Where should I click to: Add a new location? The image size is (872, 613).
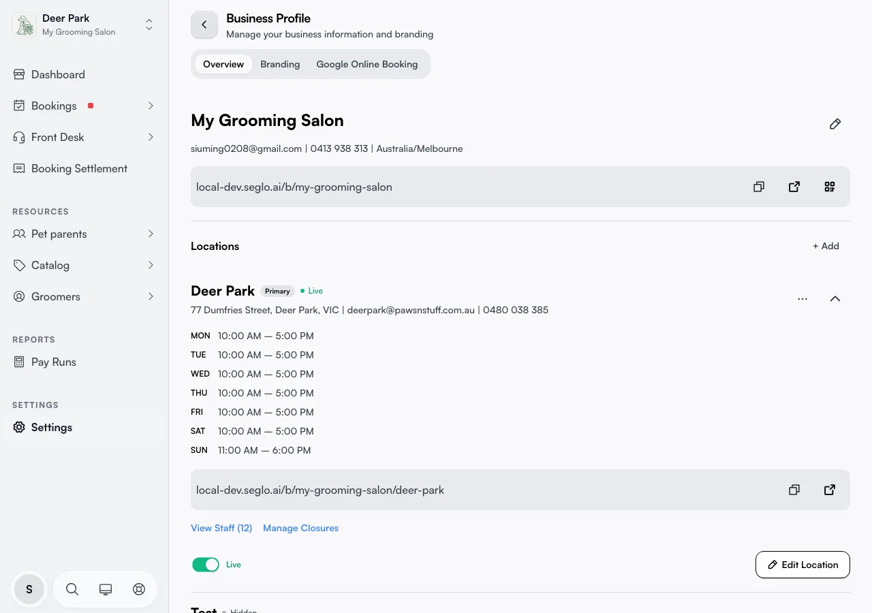coord(826,246)
